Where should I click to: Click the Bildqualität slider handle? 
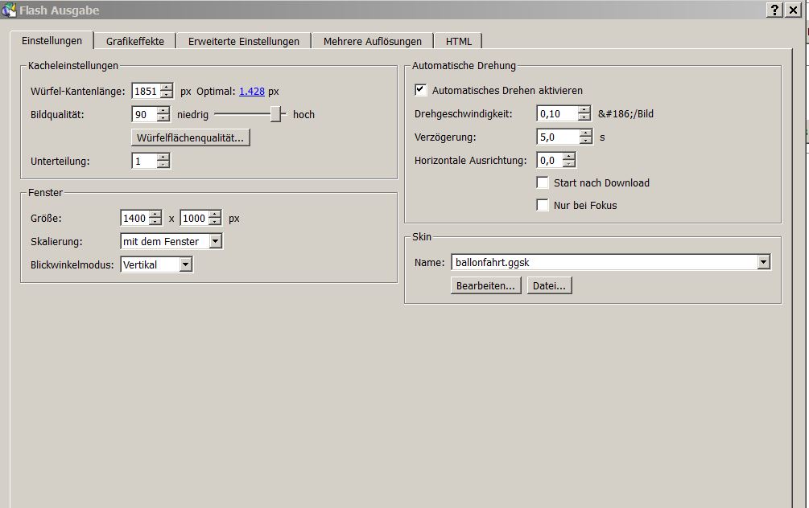tap(276, 114)
